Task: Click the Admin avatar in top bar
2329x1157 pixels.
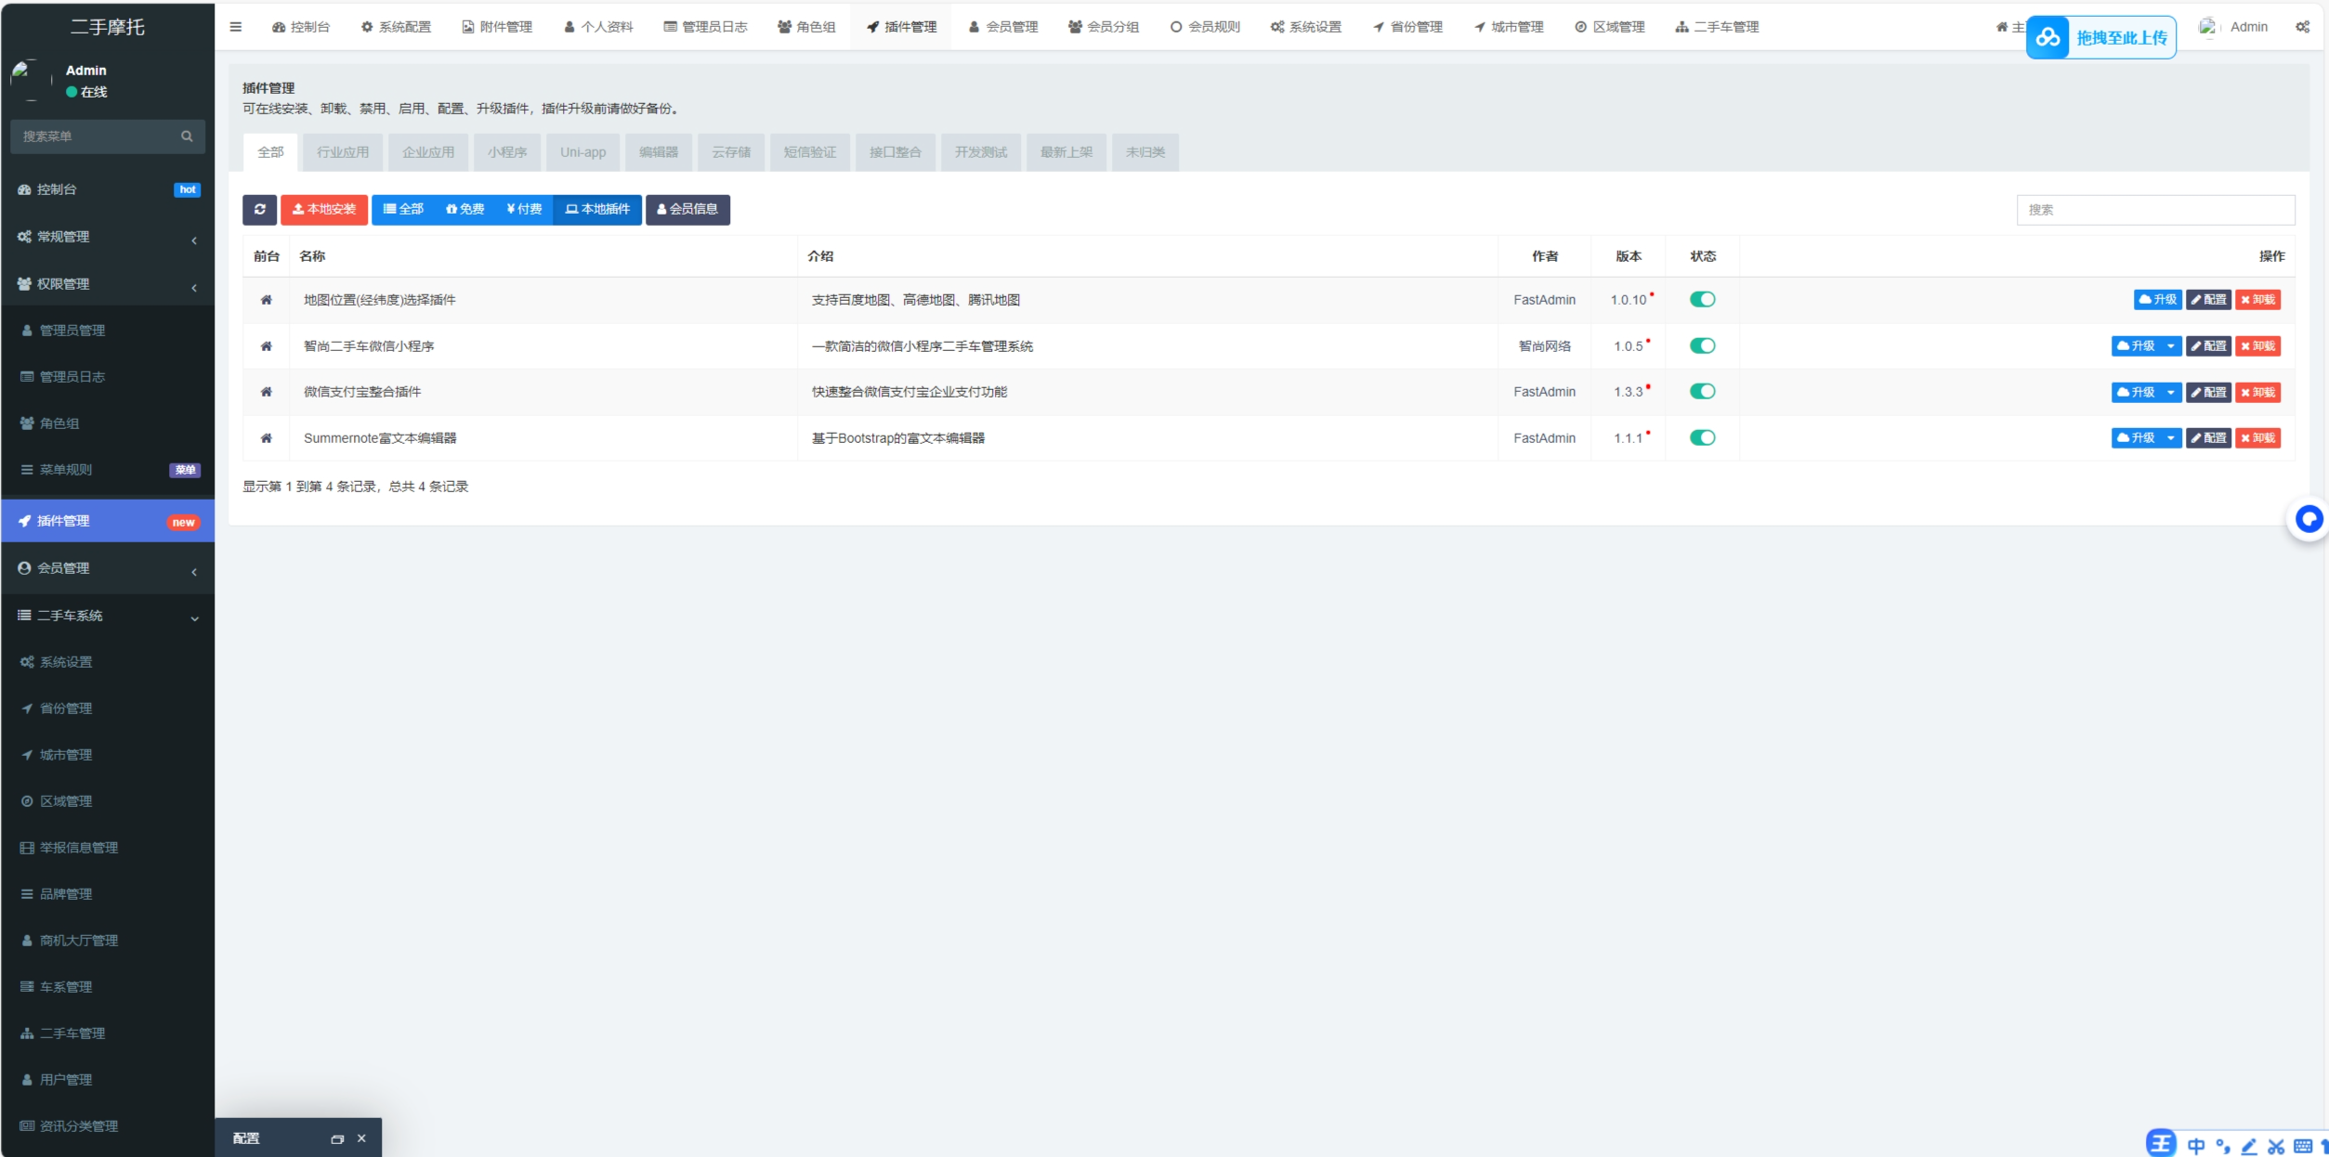Action: click(2207, 27)
